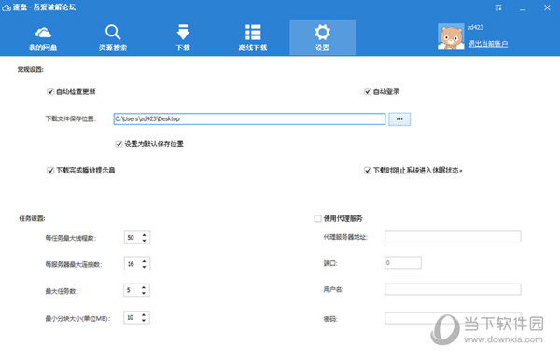Image resolution: width=560 pixels, height=360 pixels.
Task: Click the 代理服务器地址 input field
Action: click(453, 237)
